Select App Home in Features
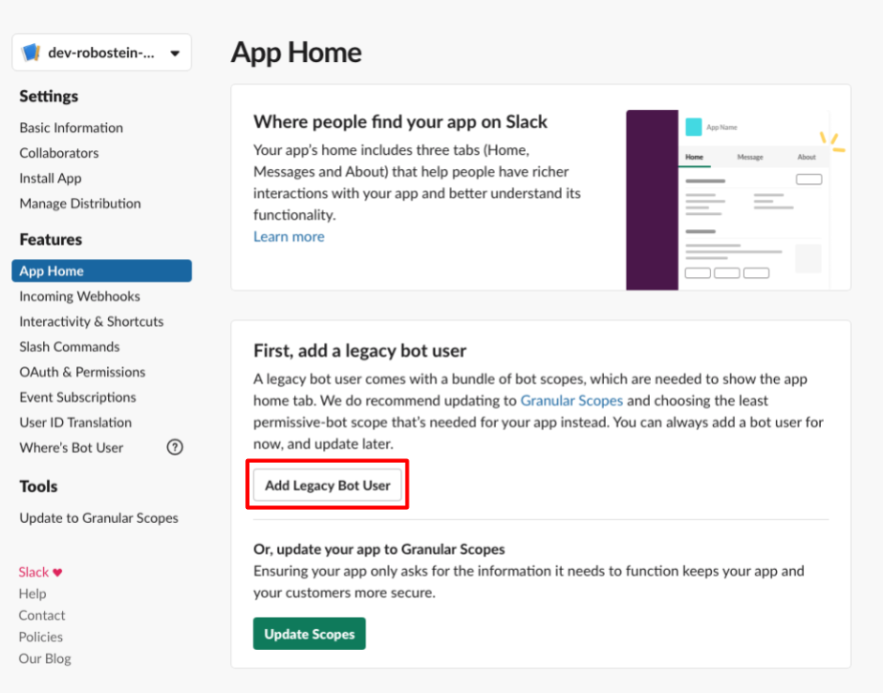The image size is (883, 693). 101,270
